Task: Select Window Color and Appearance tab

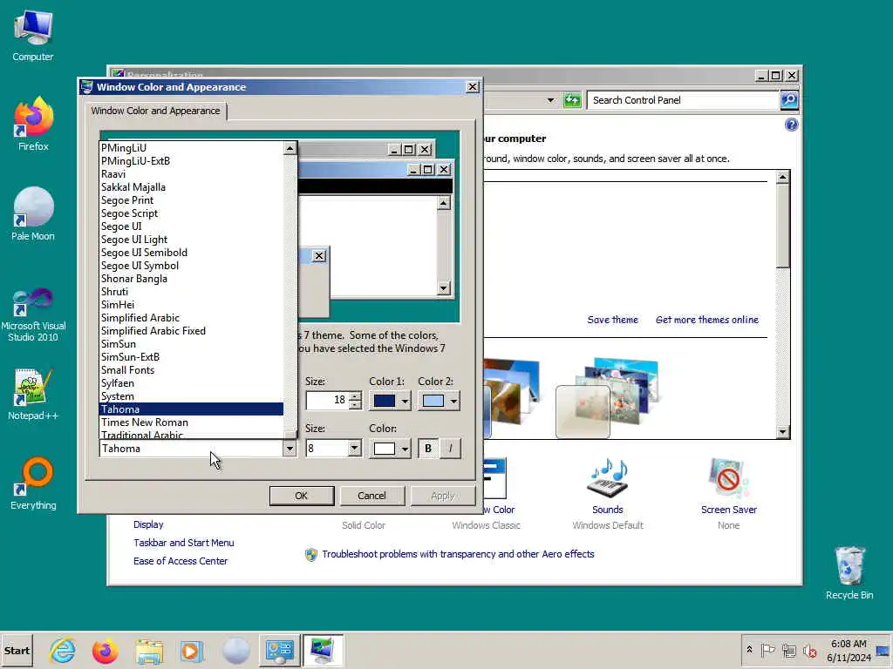Action: (155, 111)
